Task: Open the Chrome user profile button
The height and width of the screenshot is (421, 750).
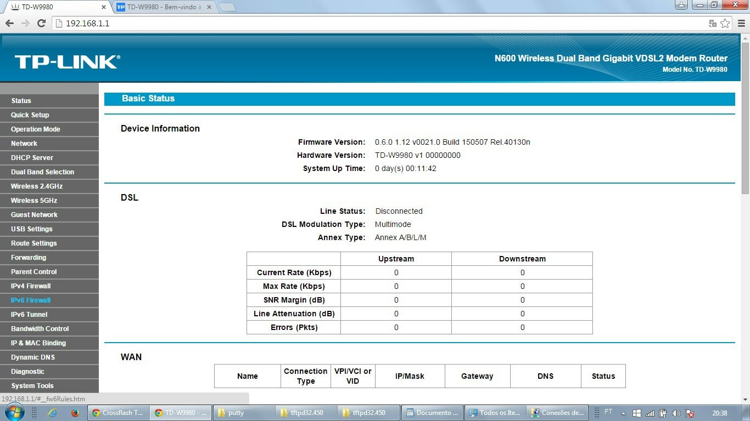Action: click(x=681, y=5)
